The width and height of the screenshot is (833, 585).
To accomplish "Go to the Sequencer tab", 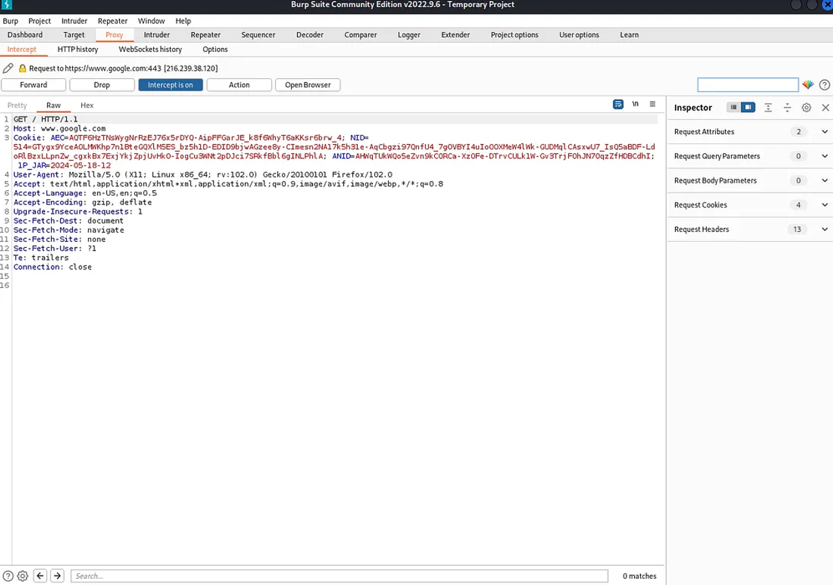I will pyautogui.click(x=258, y=35).
